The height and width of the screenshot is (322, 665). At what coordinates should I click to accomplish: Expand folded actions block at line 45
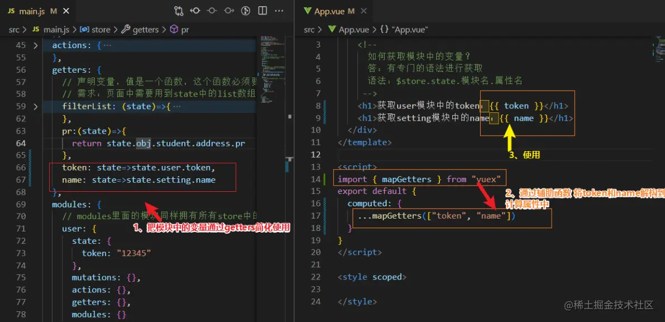point(35,45)
